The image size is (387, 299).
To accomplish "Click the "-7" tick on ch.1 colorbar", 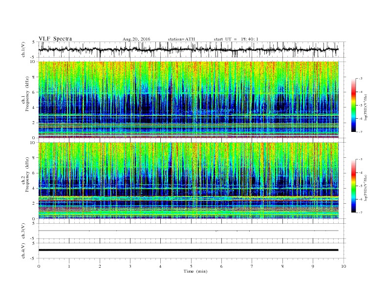I will tap(360, 132).
